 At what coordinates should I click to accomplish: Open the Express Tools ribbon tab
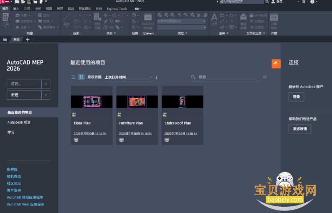click(x=117, y=9)
